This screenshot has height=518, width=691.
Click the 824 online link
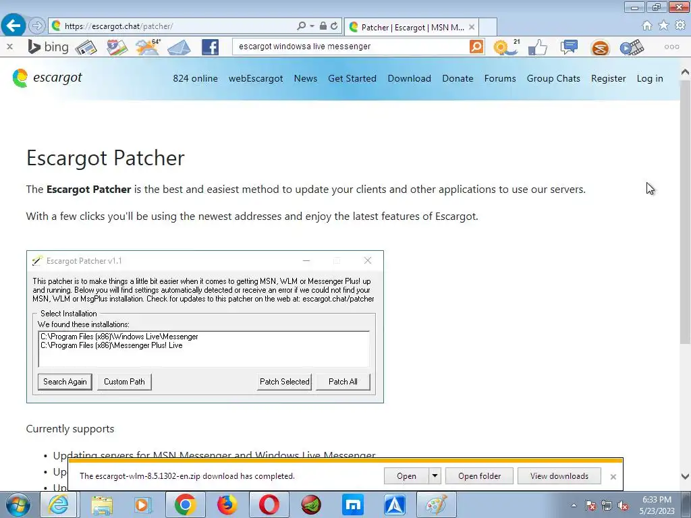(x=195, y=78)
